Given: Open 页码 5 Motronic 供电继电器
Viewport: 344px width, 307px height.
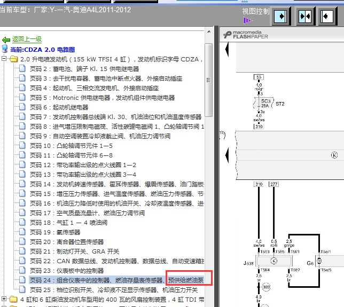Looking at the screenshot, I should click(x=102, y=98).
